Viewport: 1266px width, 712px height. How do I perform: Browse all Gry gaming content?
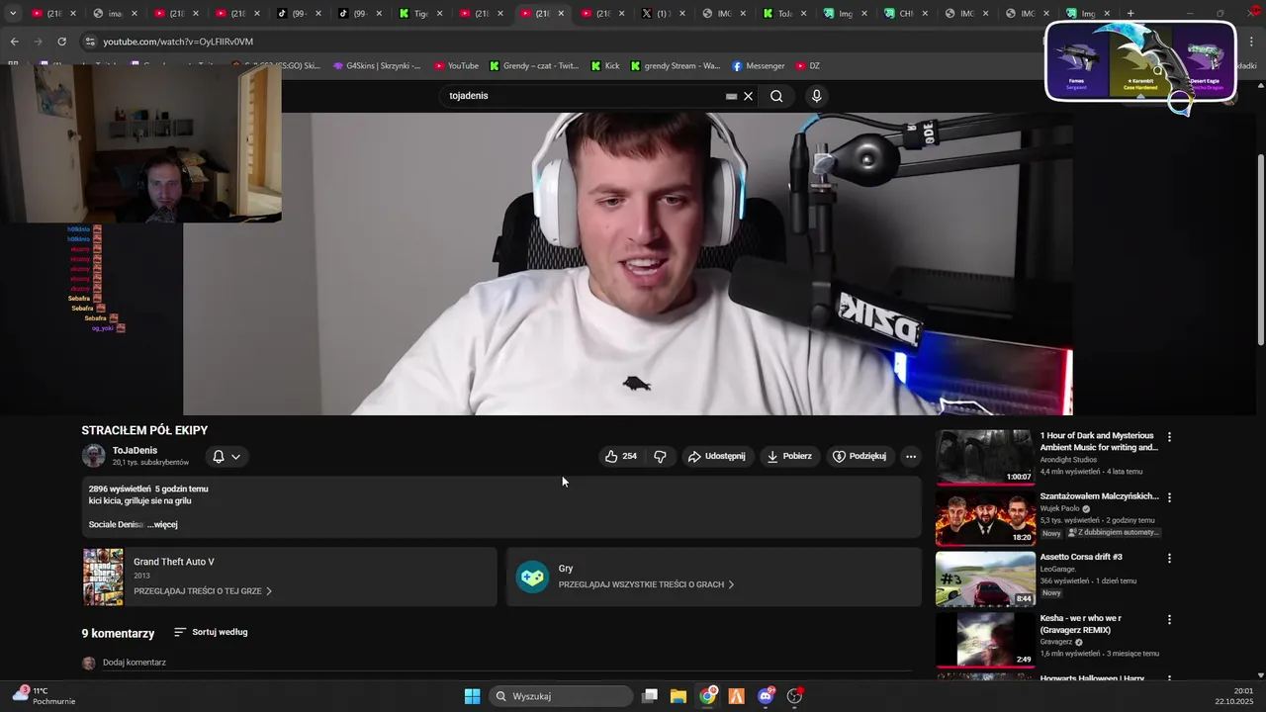pyautogui.click(x=646, y=584)
